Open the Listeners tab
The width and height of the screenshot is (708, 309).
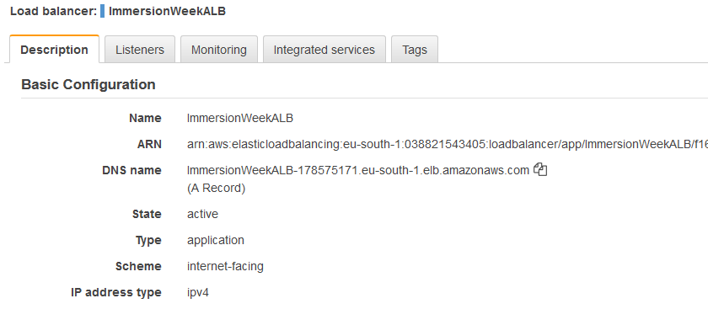pos(140,50)
